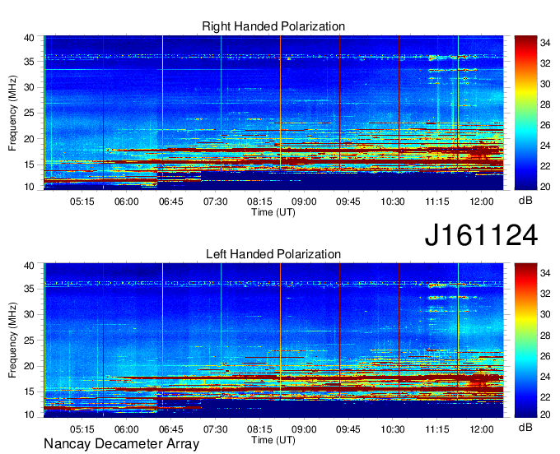
Task: Click the 24 dB value on bottom color bar
Action: (x=545, y=376)
